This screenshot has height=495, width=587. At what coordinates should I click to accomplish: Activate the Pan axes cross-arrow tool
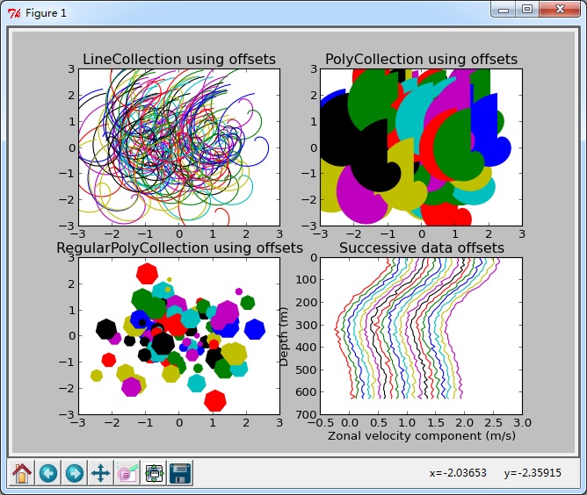[101, 473]
